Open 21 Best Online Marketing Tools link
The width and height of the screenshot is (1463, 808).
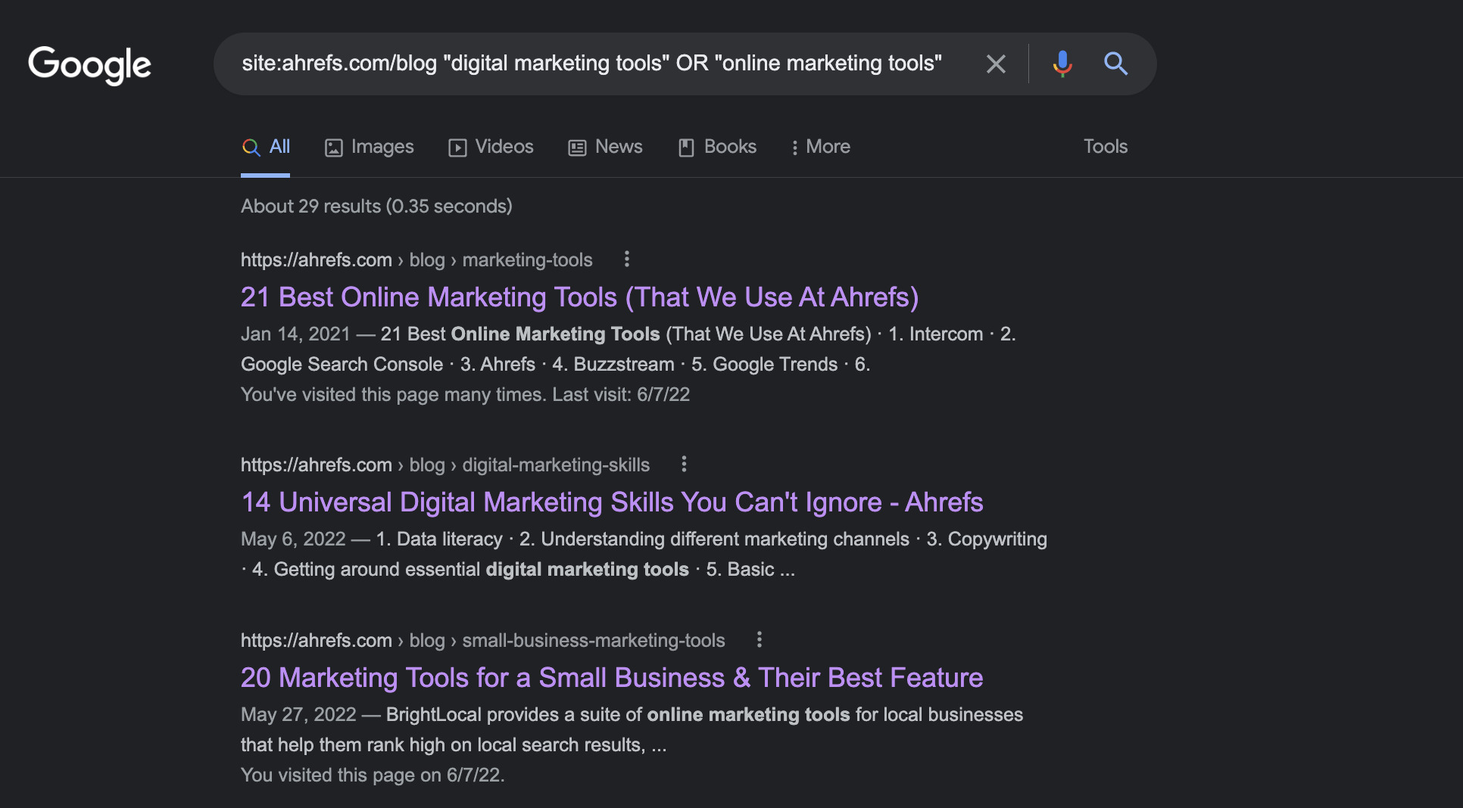pos(579,297)
